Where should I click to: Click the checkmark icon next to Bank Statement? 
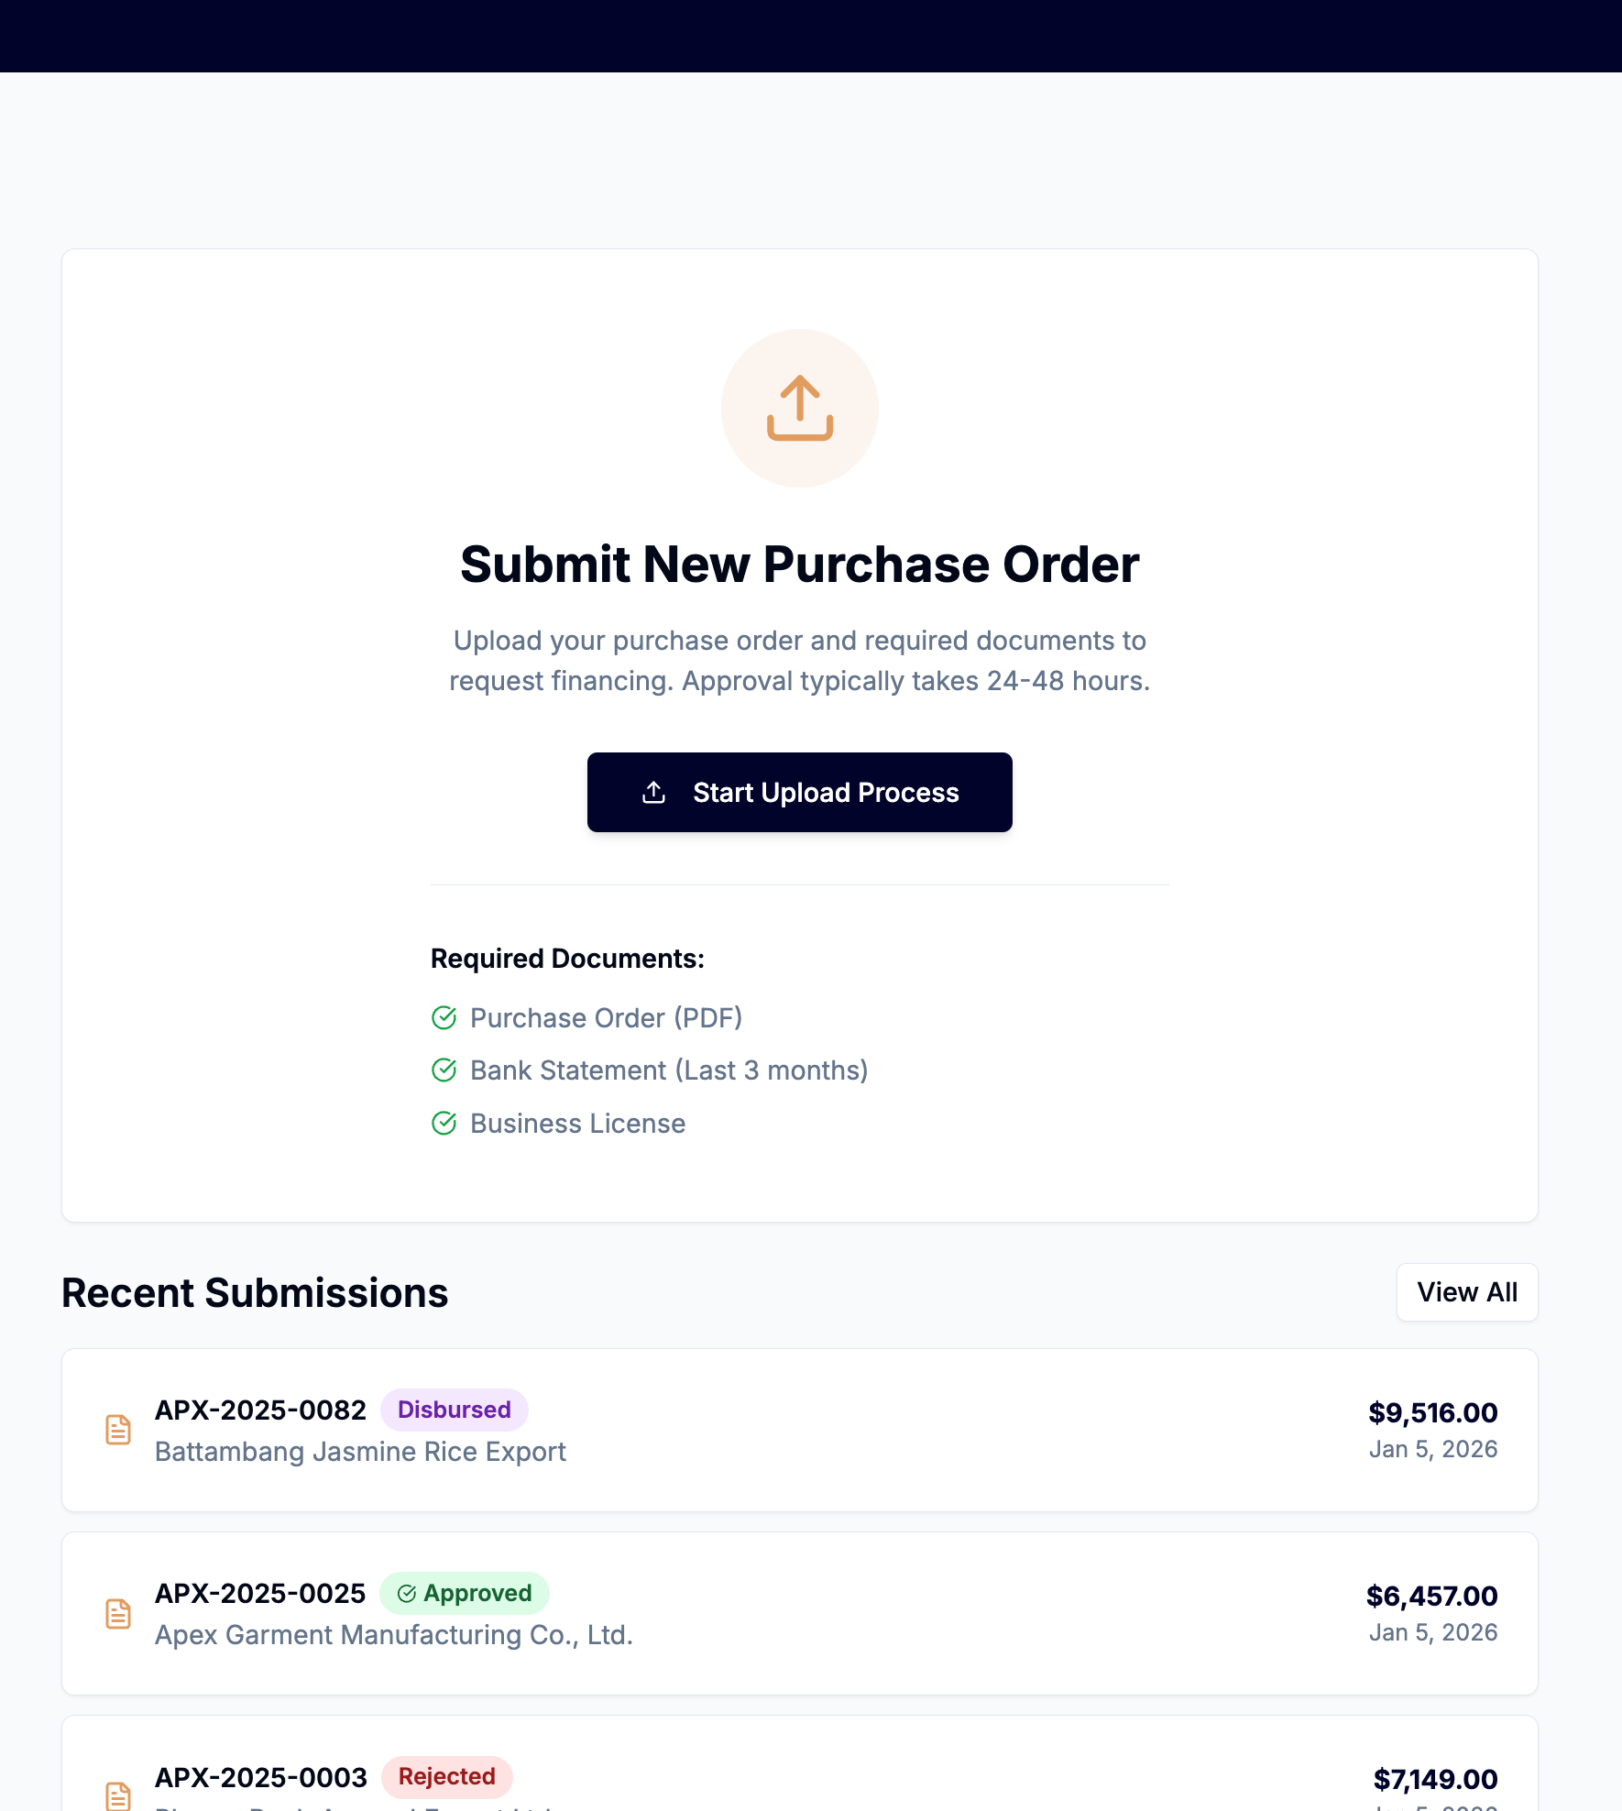pyautogui.click(x=444, y=1070)
